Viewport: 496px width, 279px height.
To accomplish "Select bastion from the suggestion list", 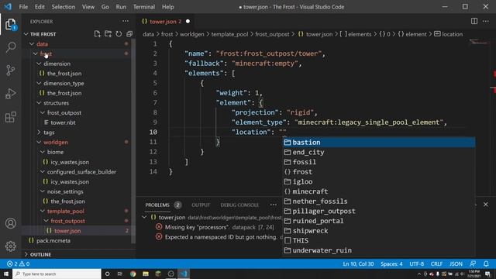I will (x=379, y=143).
